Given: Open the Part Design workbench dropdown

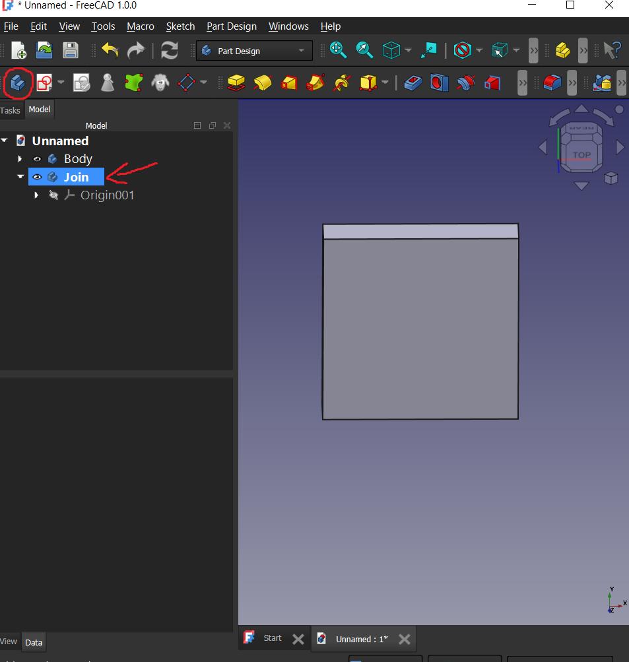Looking at the screenshot, I should [x=254, y=51].
